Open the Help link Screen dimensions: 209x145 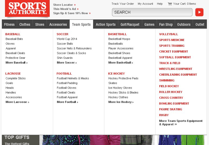(160, 4)
